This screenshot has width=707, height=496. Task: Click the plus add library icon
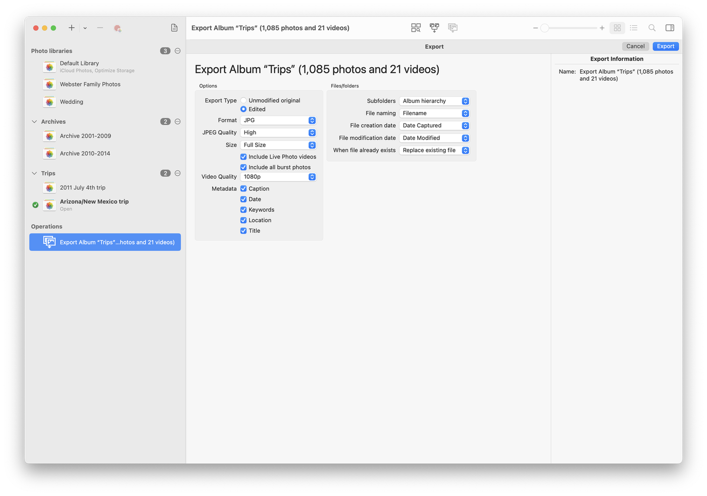click(x=72, y=28)
